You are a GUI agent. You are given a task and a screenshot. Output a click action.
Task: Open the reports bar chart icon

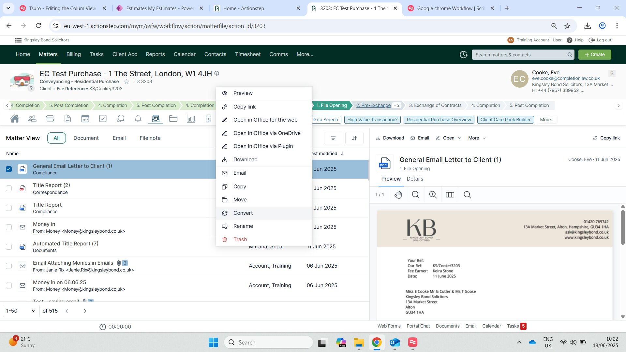pyautogui.click(x=191, y=119)
